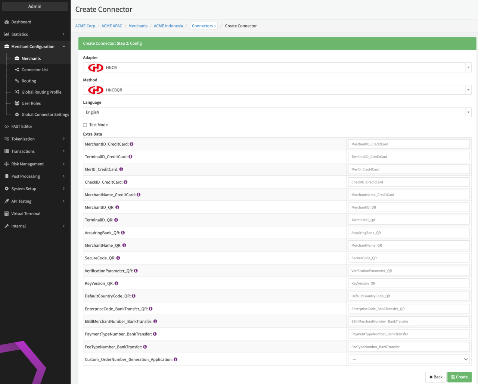The image size is (478, 384).
Task: Click info icon beside KeyVersion_QR
Action: point(117,283)
